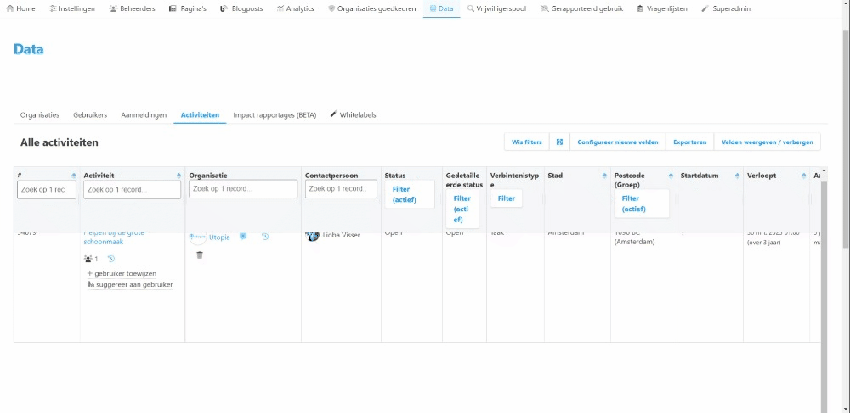Click the 'gebruiker toewijzen' link
This screenshot has width=850, height=413.
point(125,273)
